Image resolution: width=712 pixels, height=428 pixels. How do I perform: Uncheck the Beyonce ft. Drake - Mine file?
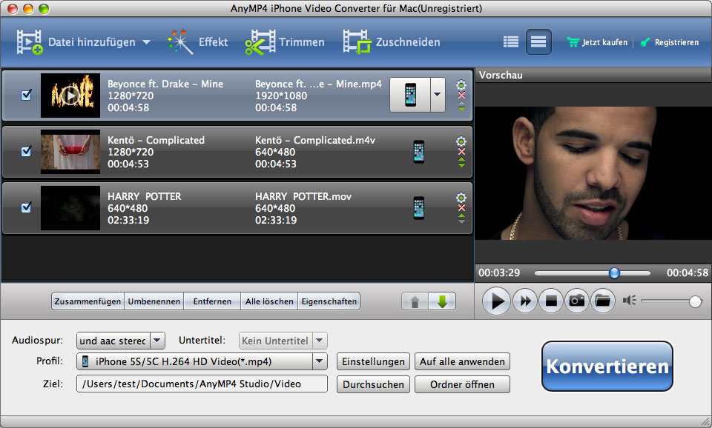point(27,95)
